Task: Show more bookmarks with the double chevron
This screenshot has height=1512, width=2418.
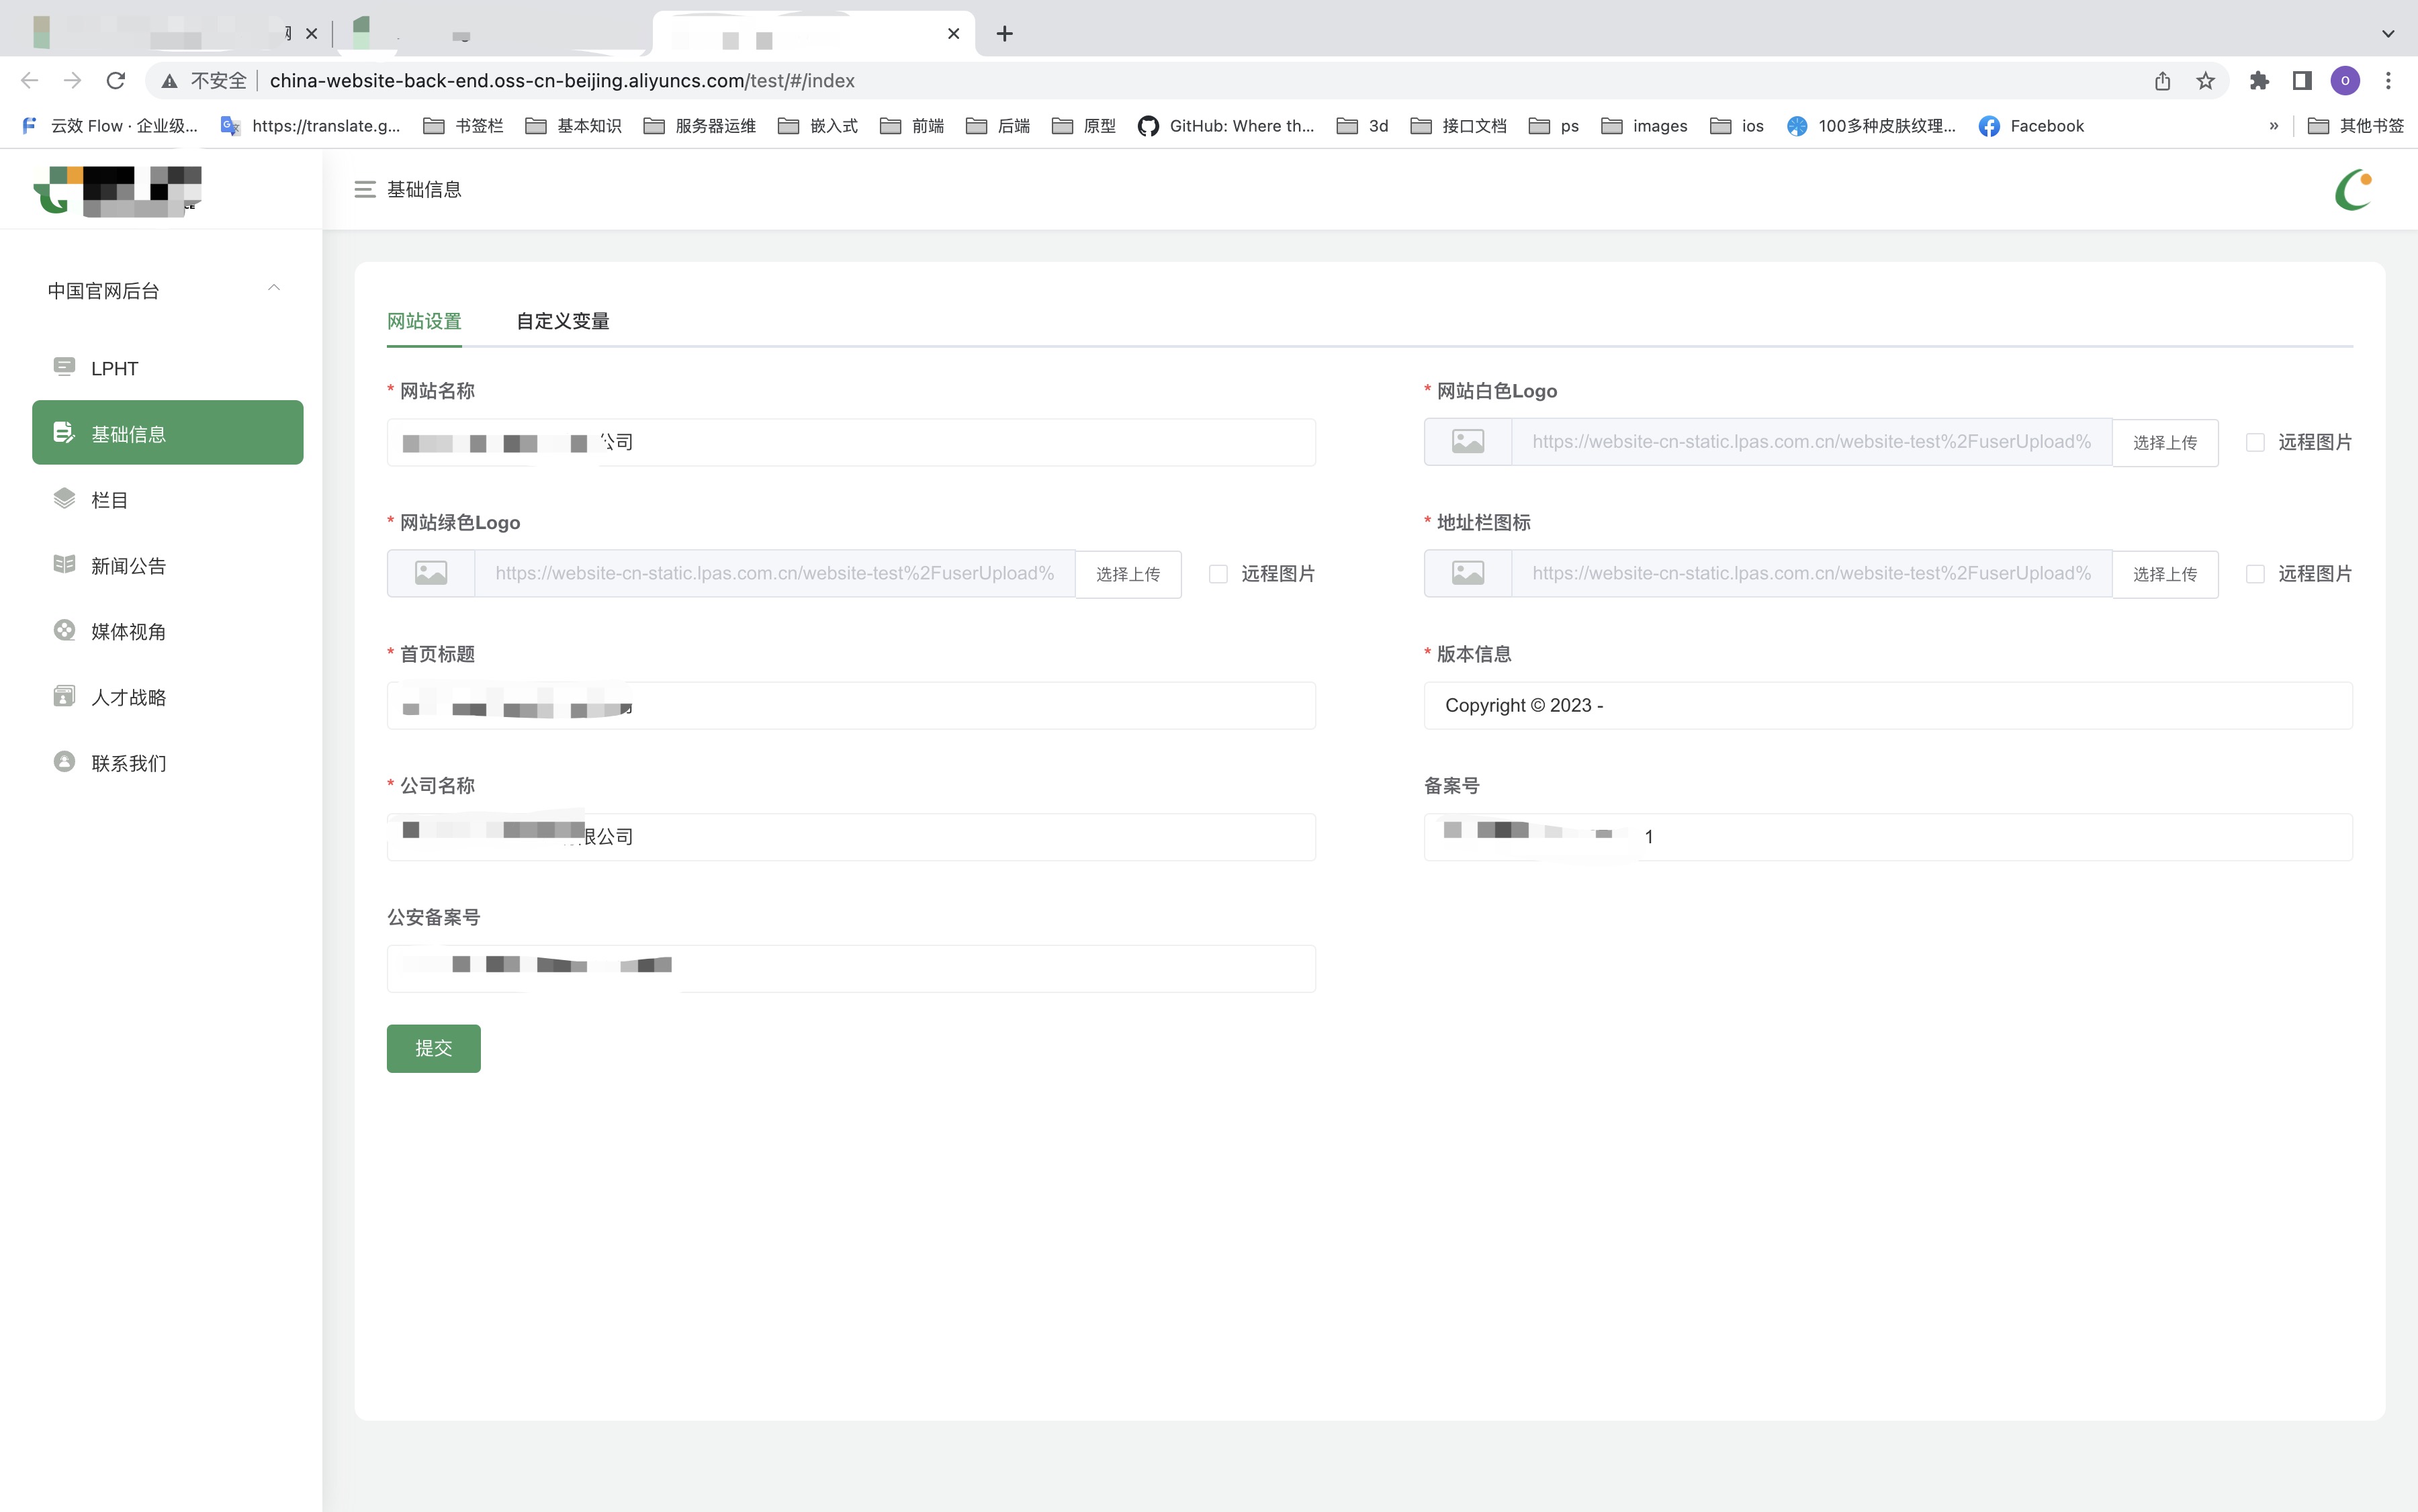Action: point(2274,126)
